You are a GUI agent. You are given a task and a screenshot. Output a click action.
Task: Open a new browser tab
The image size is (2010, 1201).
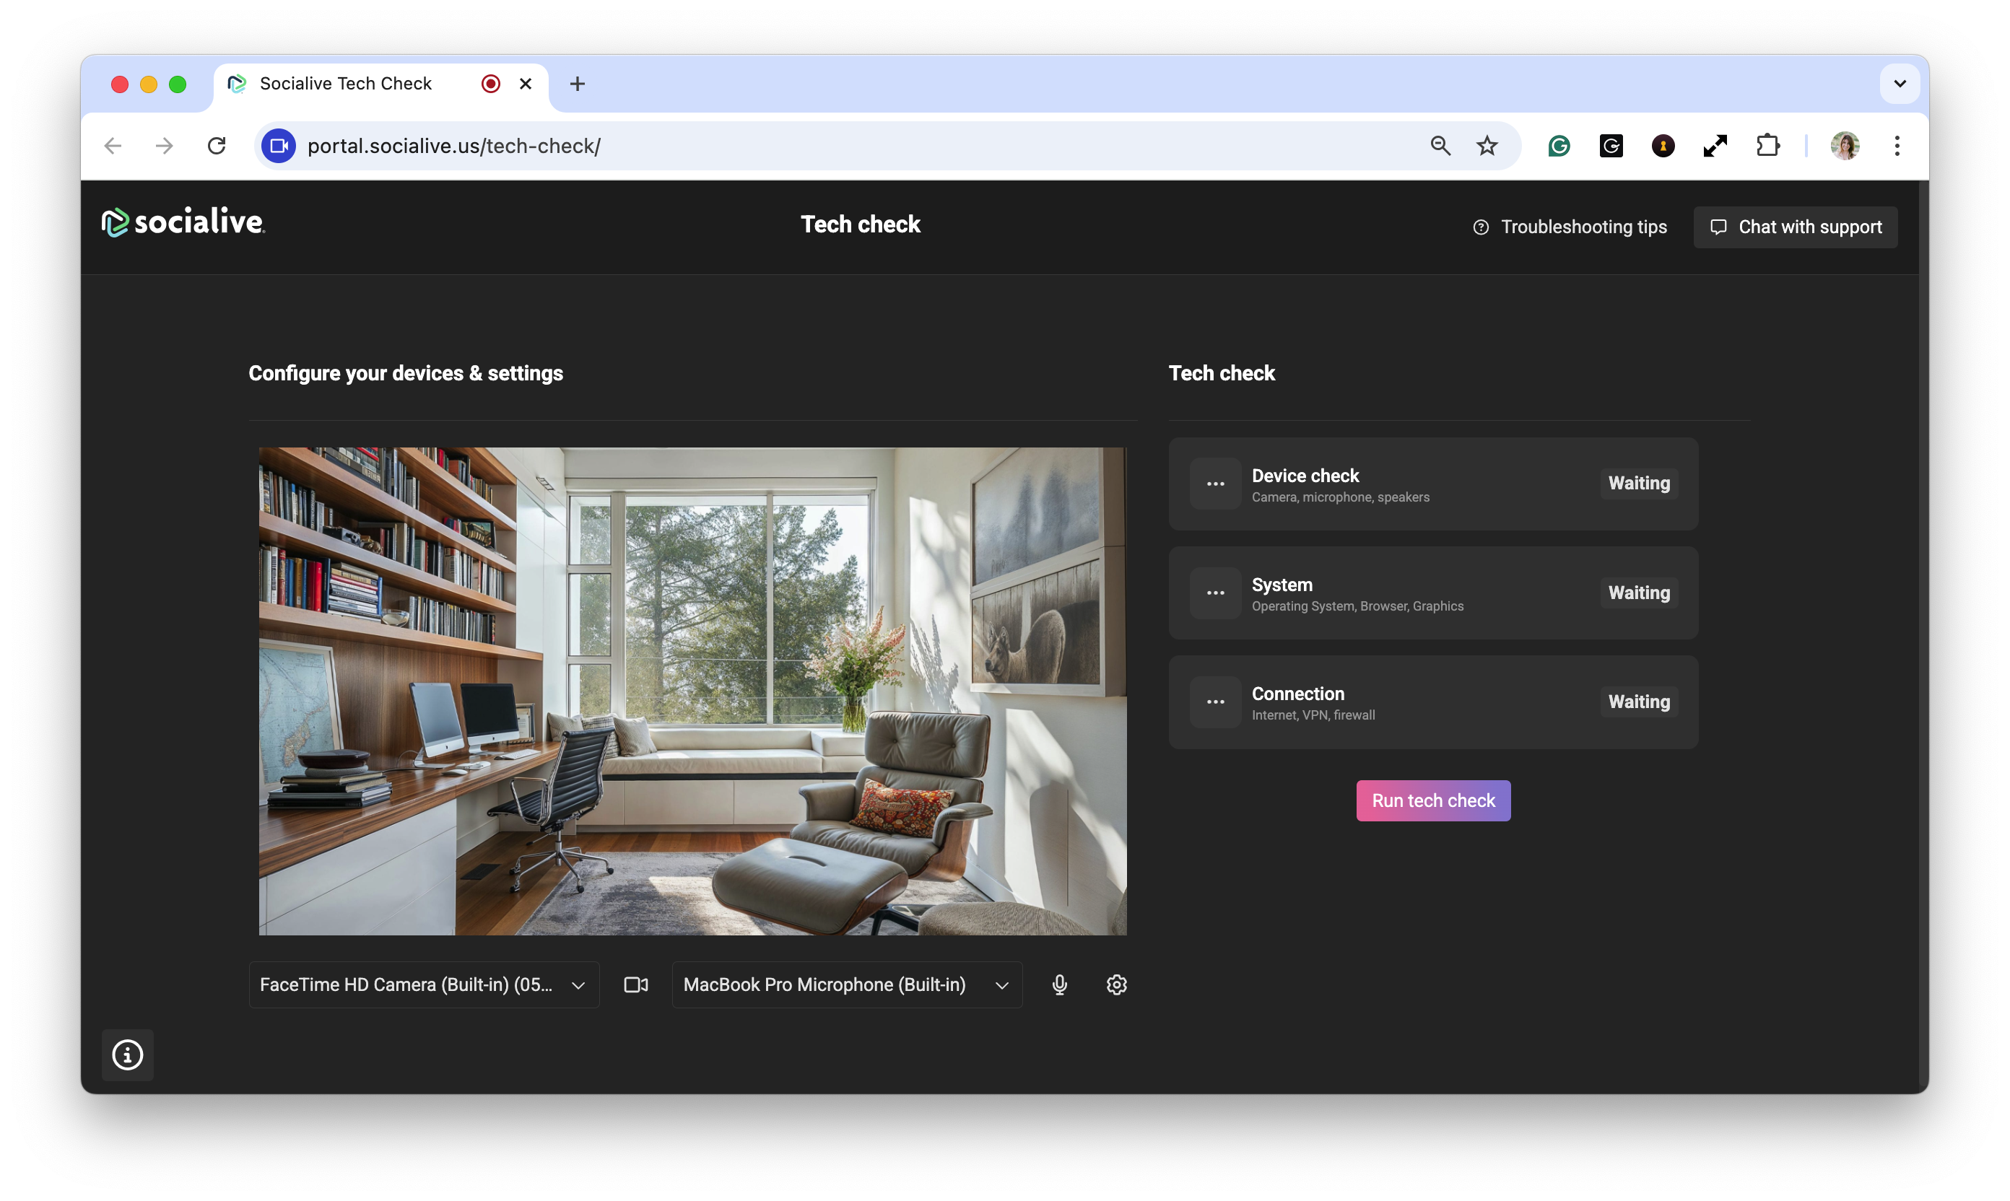pyautogui.click(x=577, y=83)
